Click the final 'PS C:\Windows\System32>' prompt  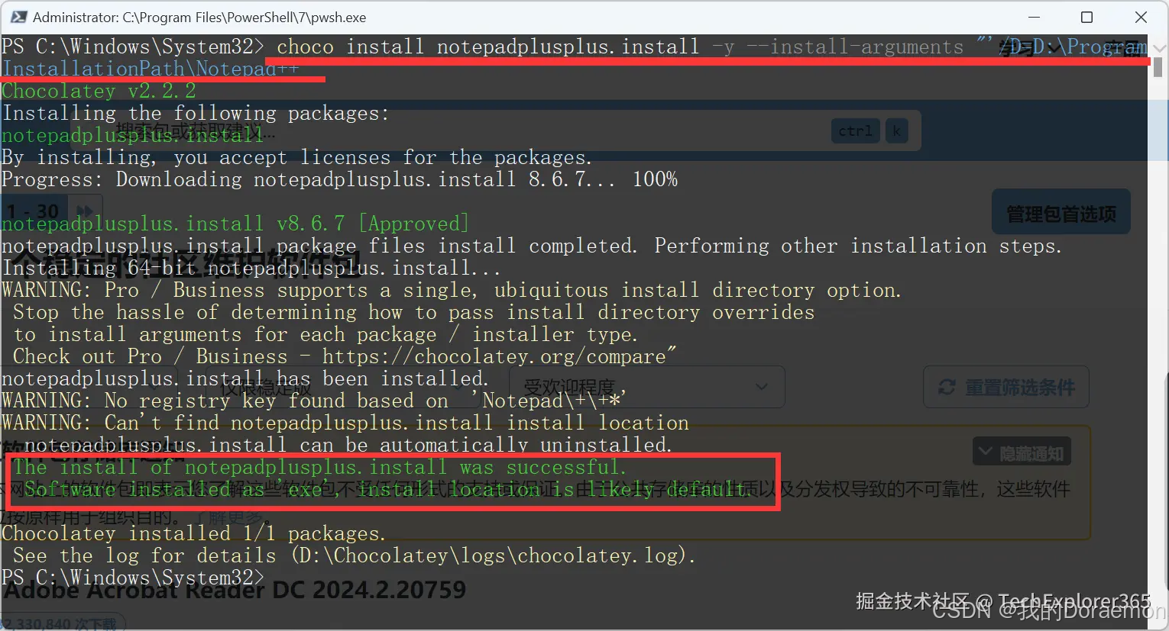133,578
